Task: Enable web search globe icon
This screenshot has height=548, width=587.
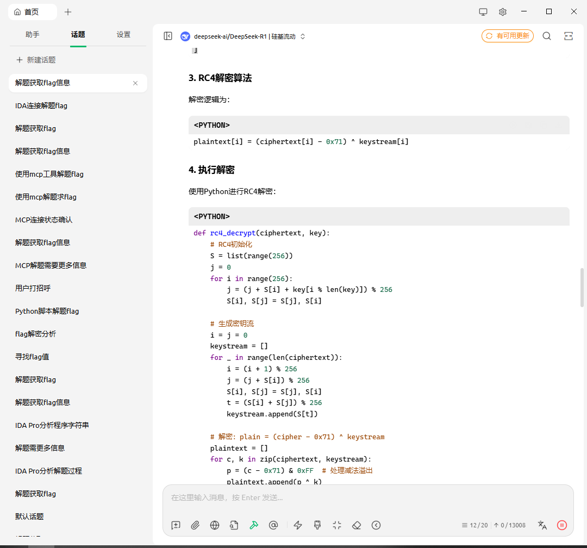Action: [215, 525]
